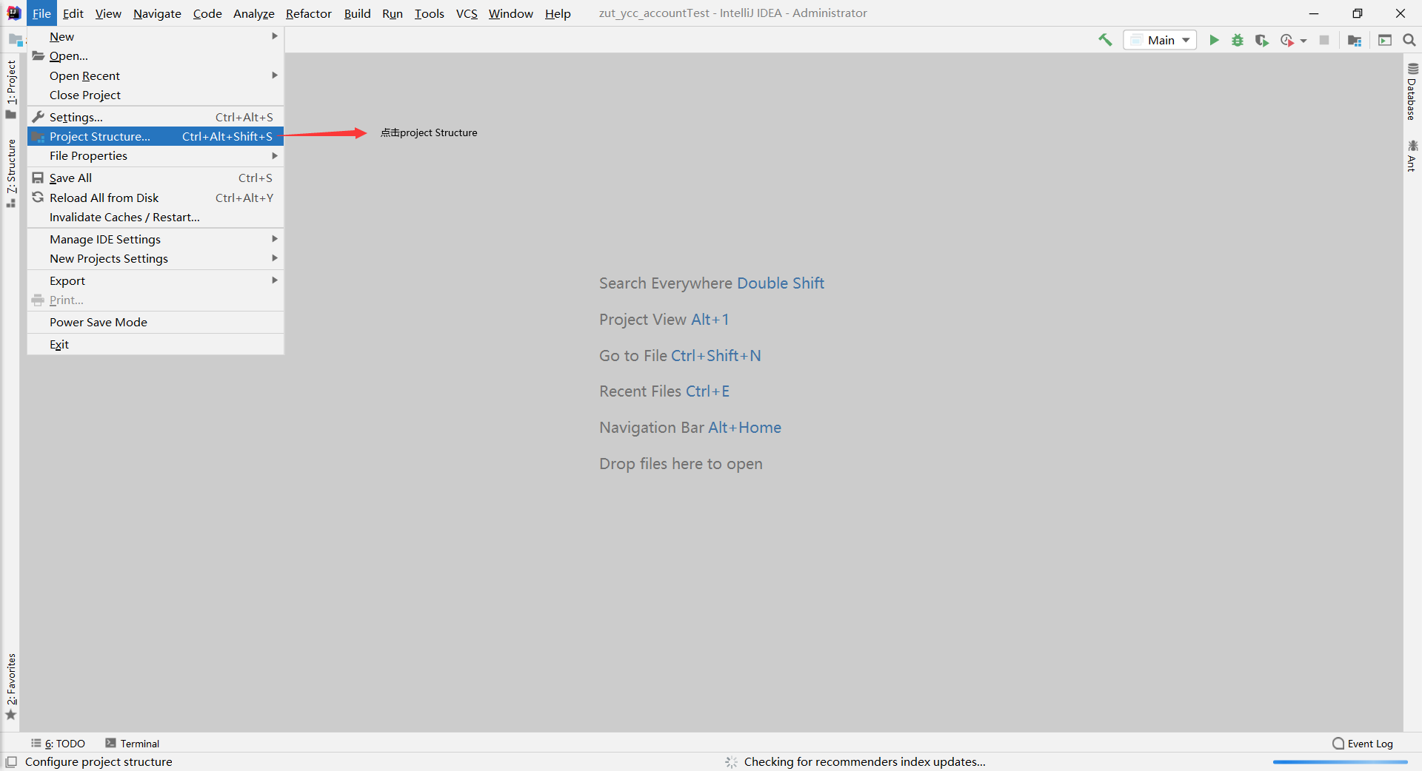Select Project Structure... menu entry
The image size is (1422, 771).
(x=156, y=136)
